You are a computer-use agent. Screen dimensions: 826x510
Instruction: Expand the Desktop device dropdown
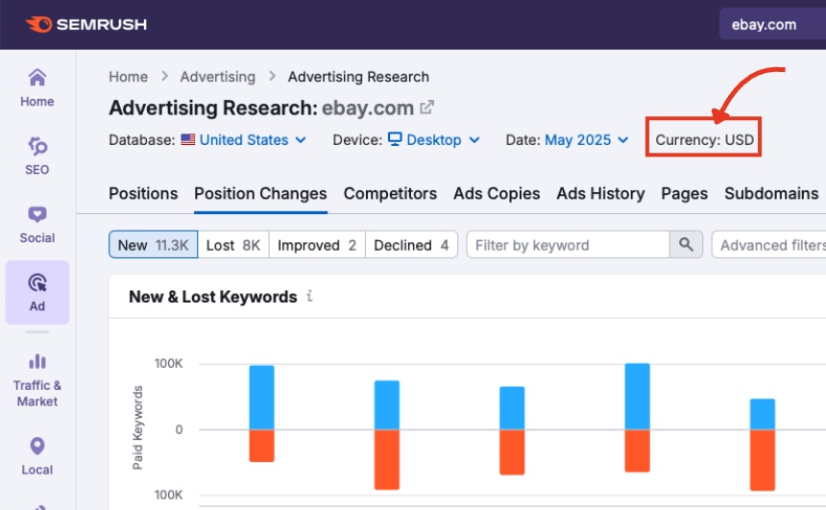pos(443,140)
